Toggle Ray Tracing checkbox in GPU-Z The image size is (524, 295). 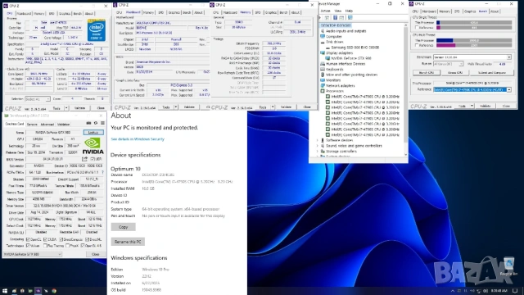(x=45, y=246)
